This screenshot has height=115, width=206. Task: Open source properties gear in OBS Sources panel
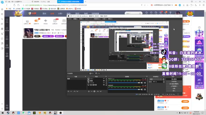95,91
